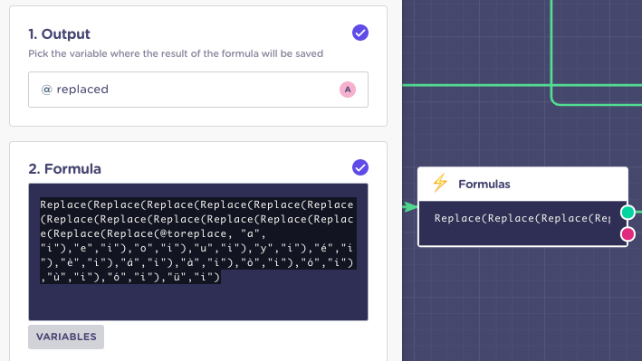Click the 'Pick the variable' description text
Screen dimensions: 642x361
(x=176, y=53)
